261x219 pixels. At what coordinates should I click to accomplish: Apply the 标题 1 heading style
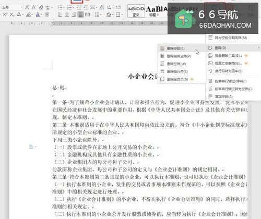click(154, 11)
